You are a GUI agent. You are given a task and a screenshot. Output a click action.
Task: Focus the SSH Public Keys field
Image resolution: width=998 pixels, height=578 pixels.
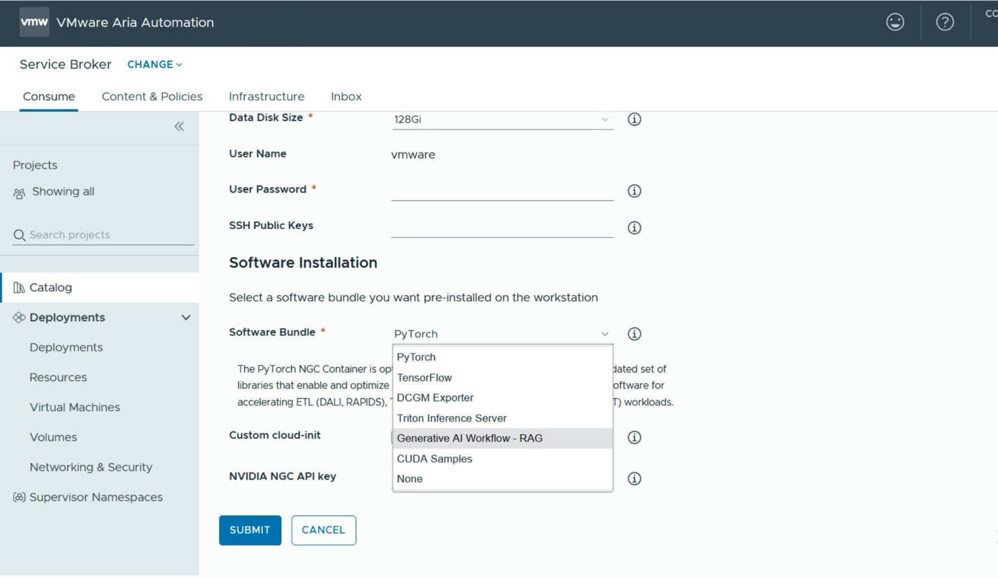502,227
